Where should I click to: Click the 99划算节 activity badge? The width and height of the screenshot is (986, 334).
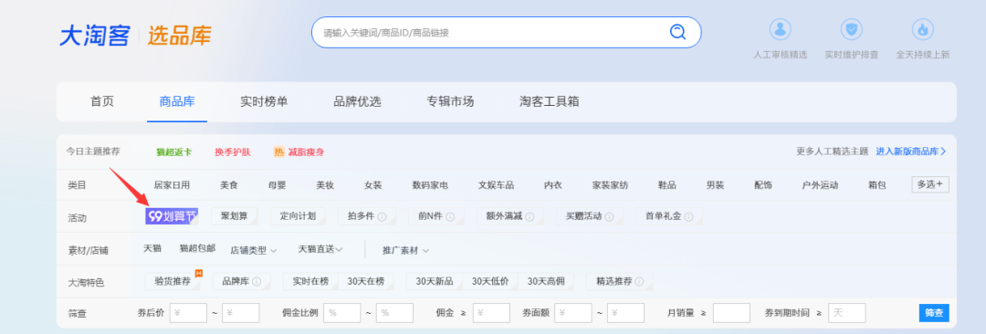[172, 216]
